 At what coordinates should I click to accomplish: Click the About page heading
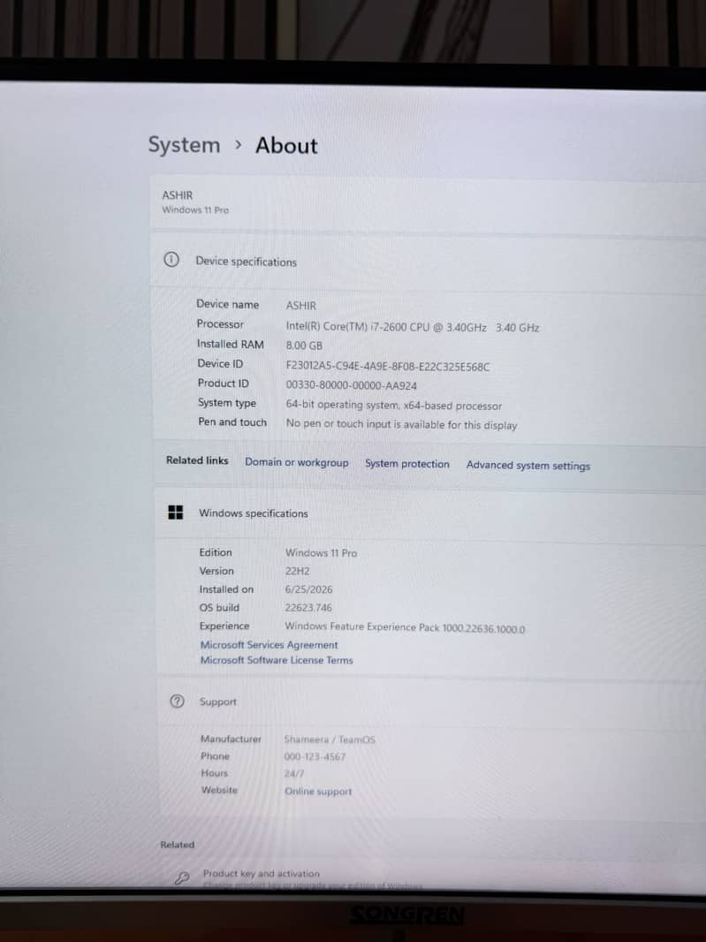click(286, 146)
